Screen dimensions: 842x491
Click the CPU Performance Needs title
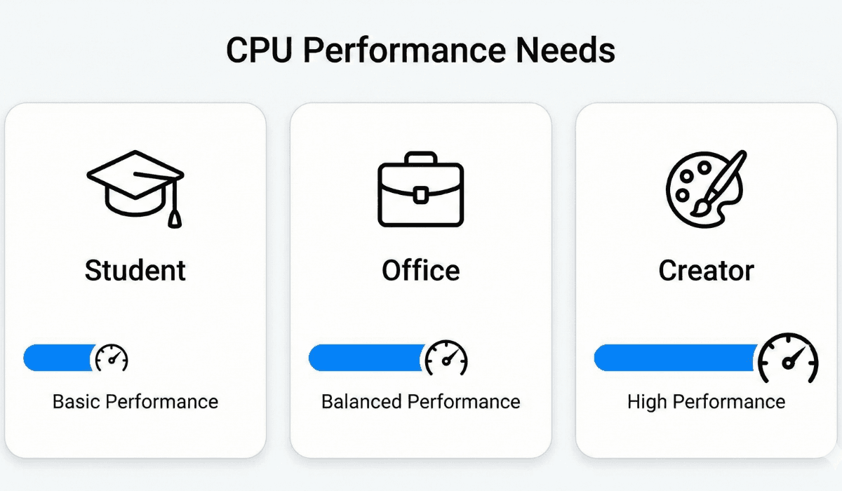click(421, 51)
